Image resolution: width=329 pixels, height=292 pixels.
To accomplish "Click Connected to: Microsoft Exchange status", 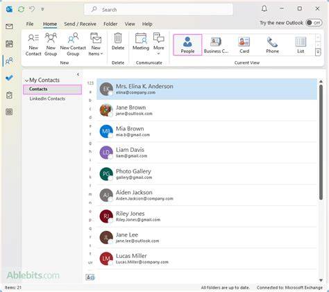I will click(289, 288).
